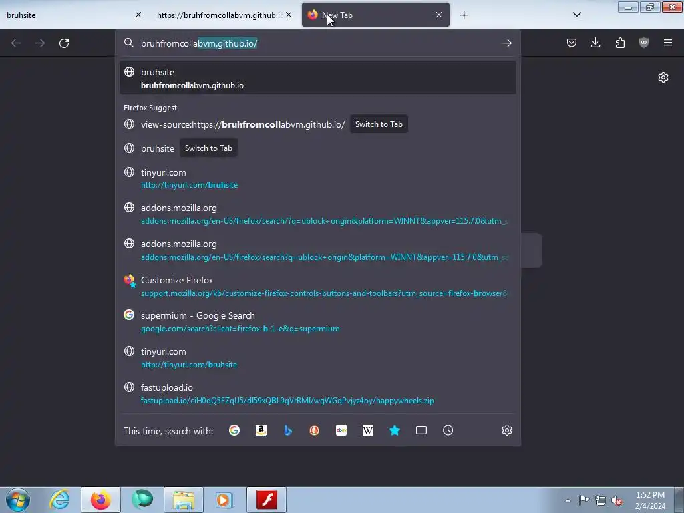Click the taskbar clock 1:52 PM
684x513 pixels.
point(650,500)
